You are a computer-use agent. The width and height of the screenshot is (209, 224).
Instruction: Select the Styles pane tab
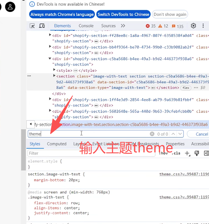tap(35, 144)
